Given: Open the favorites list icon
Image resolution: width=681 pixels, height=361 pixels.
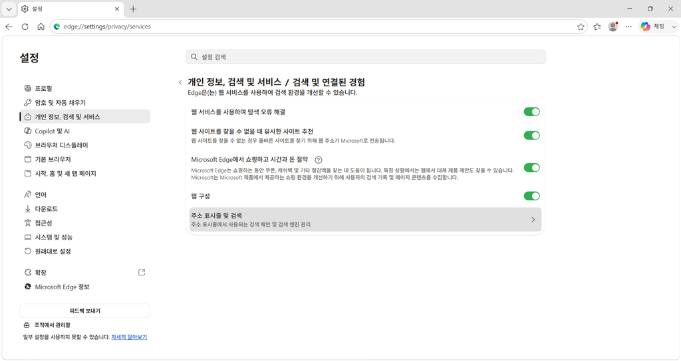Looking at the screenshot, I should (x=597, y=27).
